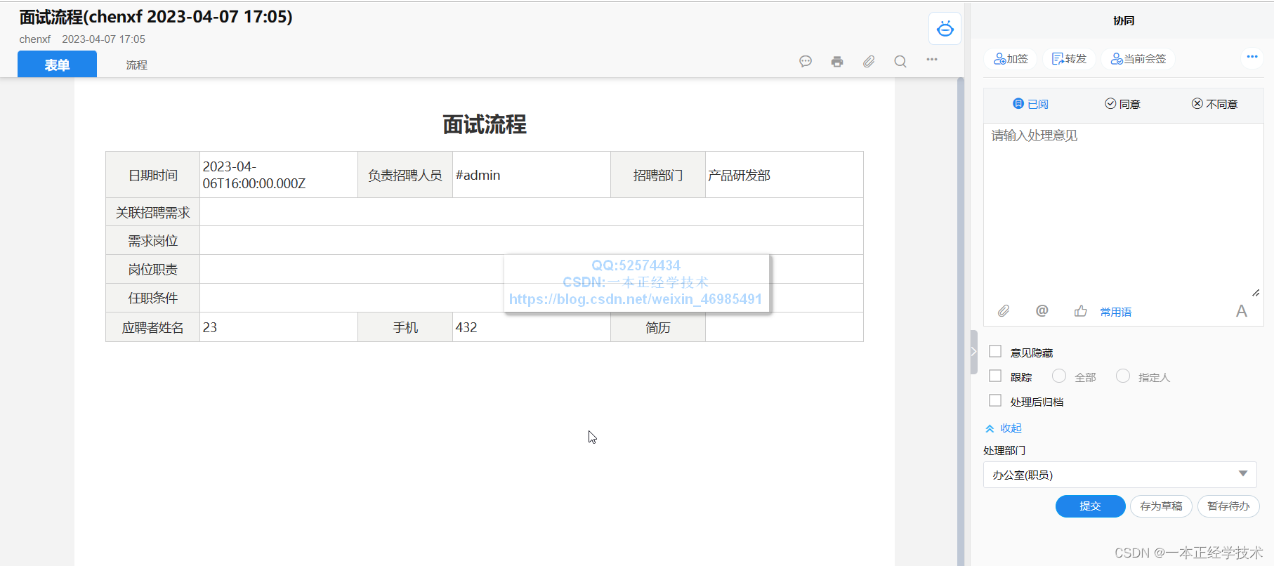The height and width of the screenshot is (566, 1274).
Task: Click the 产品研发部 department cell
Action: 784,175
